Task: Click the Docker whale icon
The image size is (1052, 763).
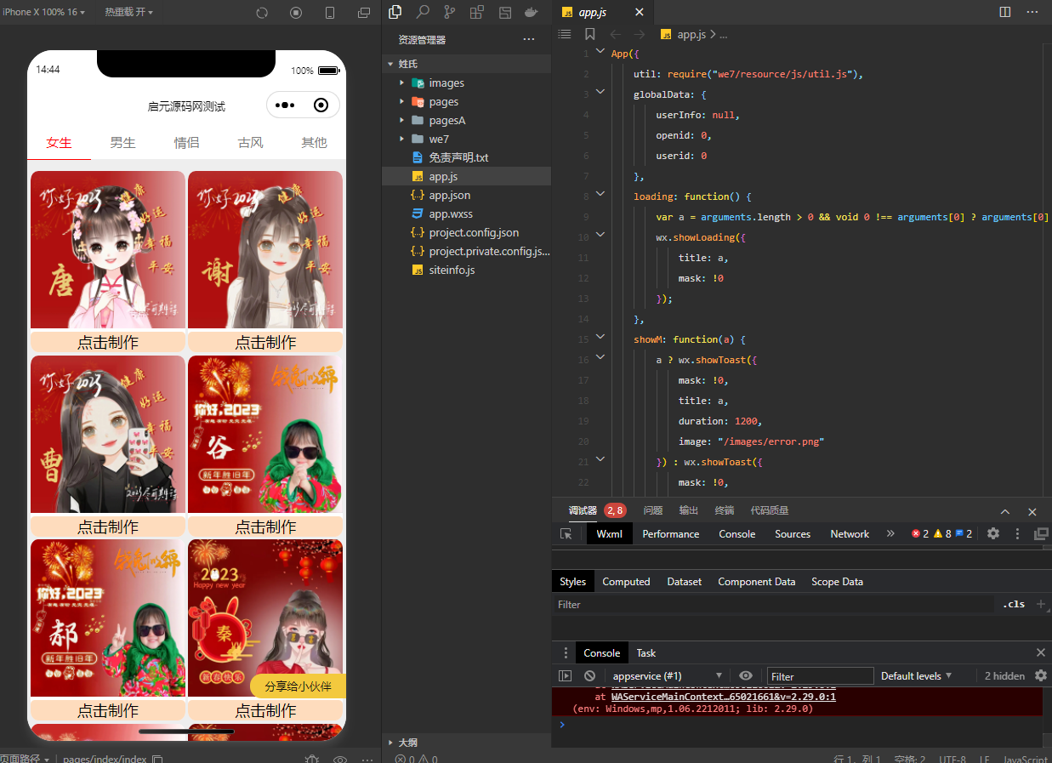Action: pos(532,13)
